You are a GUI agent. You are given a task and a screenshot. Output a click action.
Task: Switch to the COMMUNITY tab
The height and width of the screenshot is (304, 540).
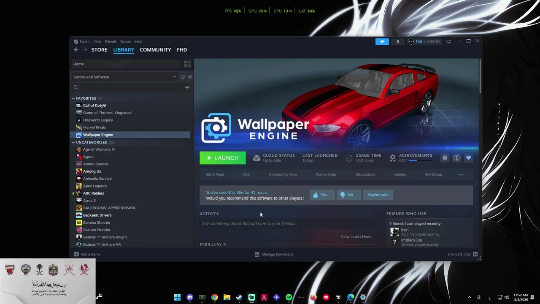pyautogui.click(x=155, y=49)
